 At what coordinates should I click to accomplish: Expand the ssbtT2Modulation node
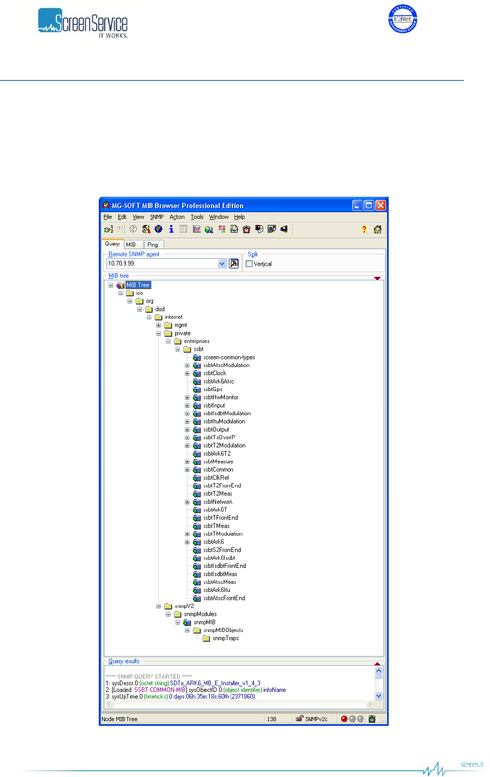click(x=187, y=445)
